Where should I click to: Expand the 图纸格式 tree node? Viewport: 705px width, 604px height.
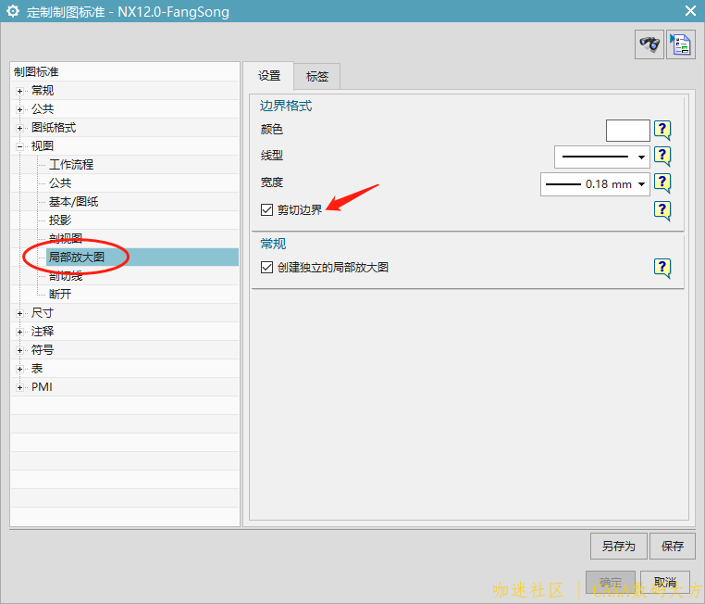[x=19, y=128]
